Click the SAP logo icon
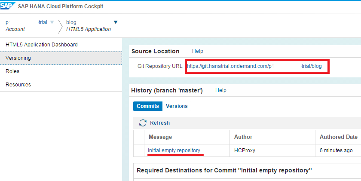This screenshot has width=361, height=181. 8,6
